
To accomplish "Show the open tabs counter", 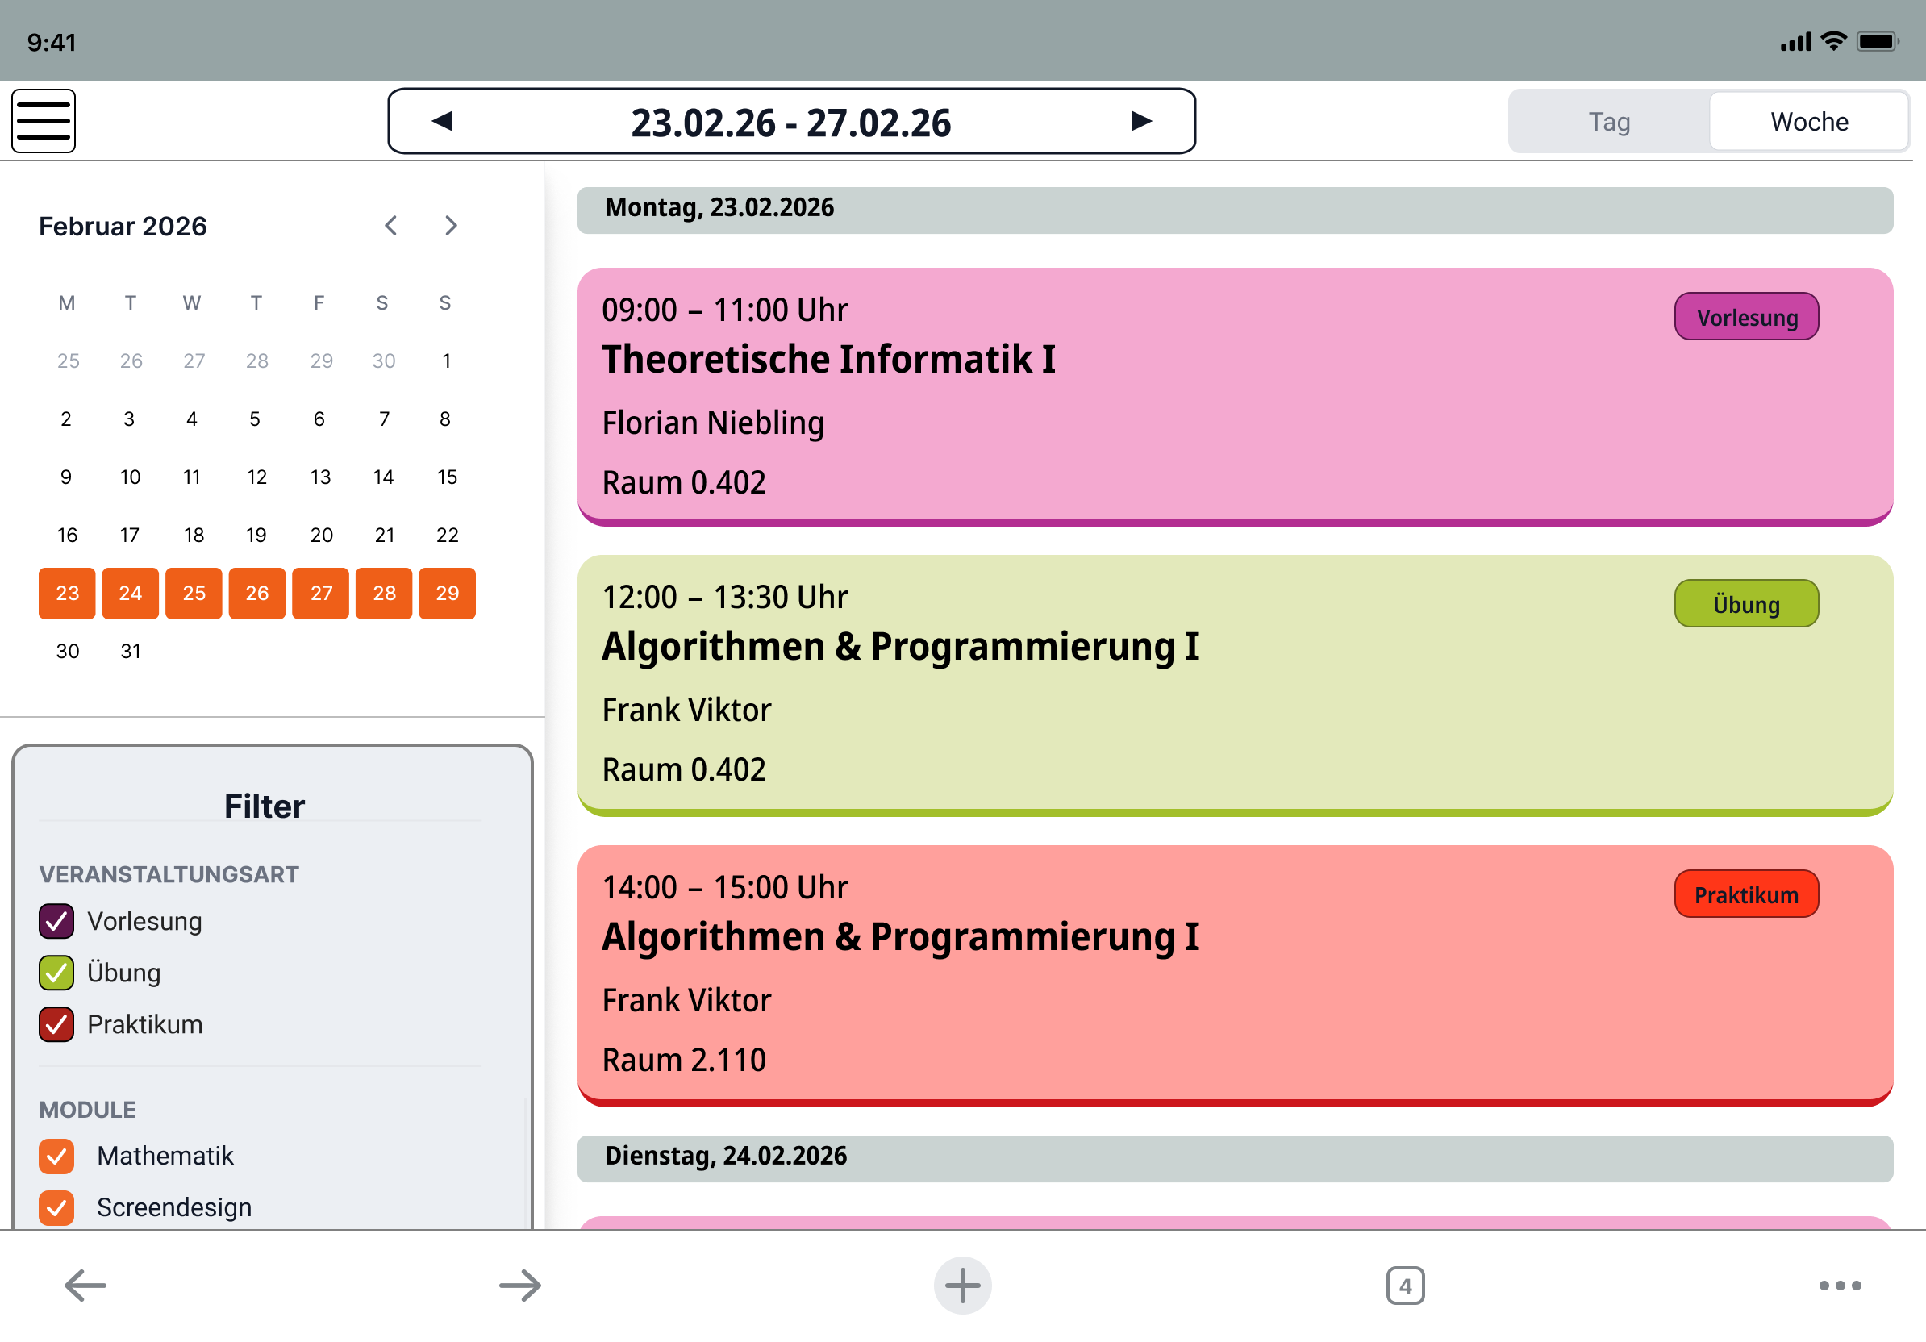I will click(x=1405, y=1285).
